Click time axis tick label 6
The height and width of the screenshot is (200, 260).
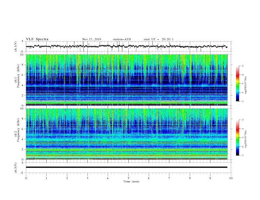coord(149,178)
